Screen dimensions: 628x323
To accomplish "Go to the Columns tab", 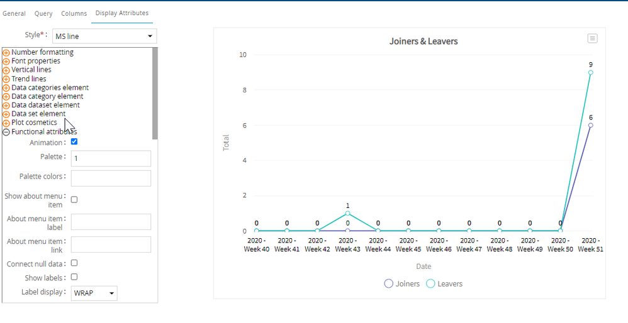I will point(74,13).
